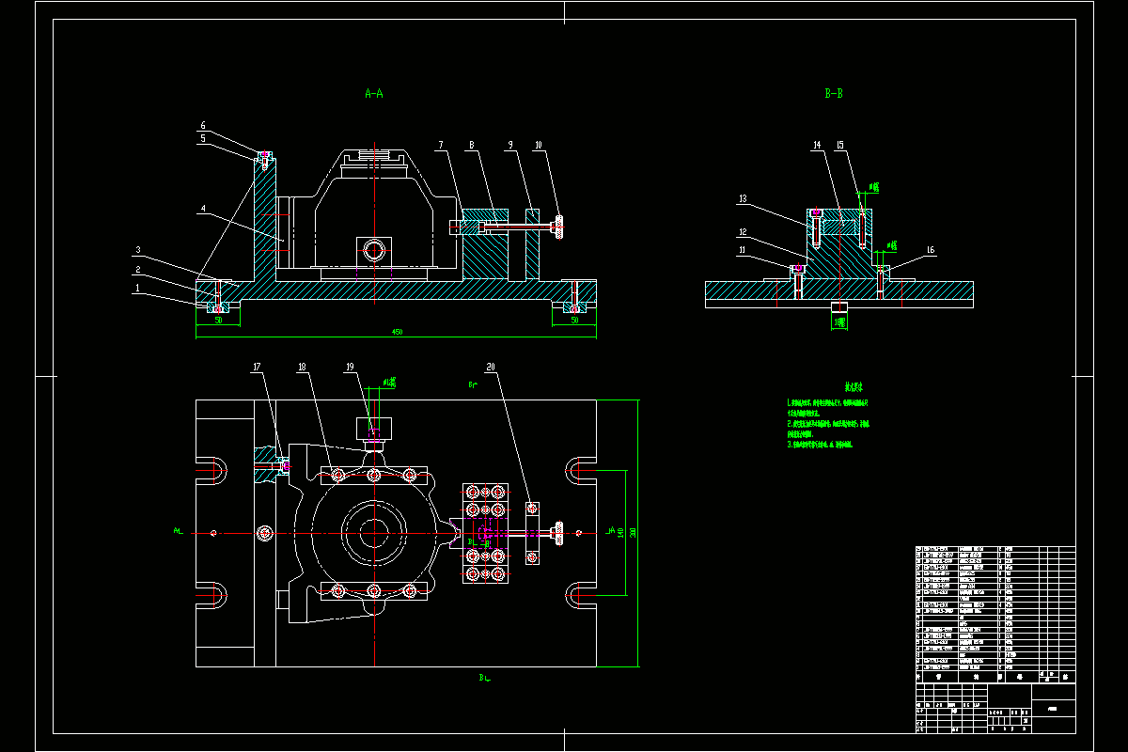The width and height of the screenshot is (1128, 752).
Task: Select part balloon number 11
Action: 742,250
